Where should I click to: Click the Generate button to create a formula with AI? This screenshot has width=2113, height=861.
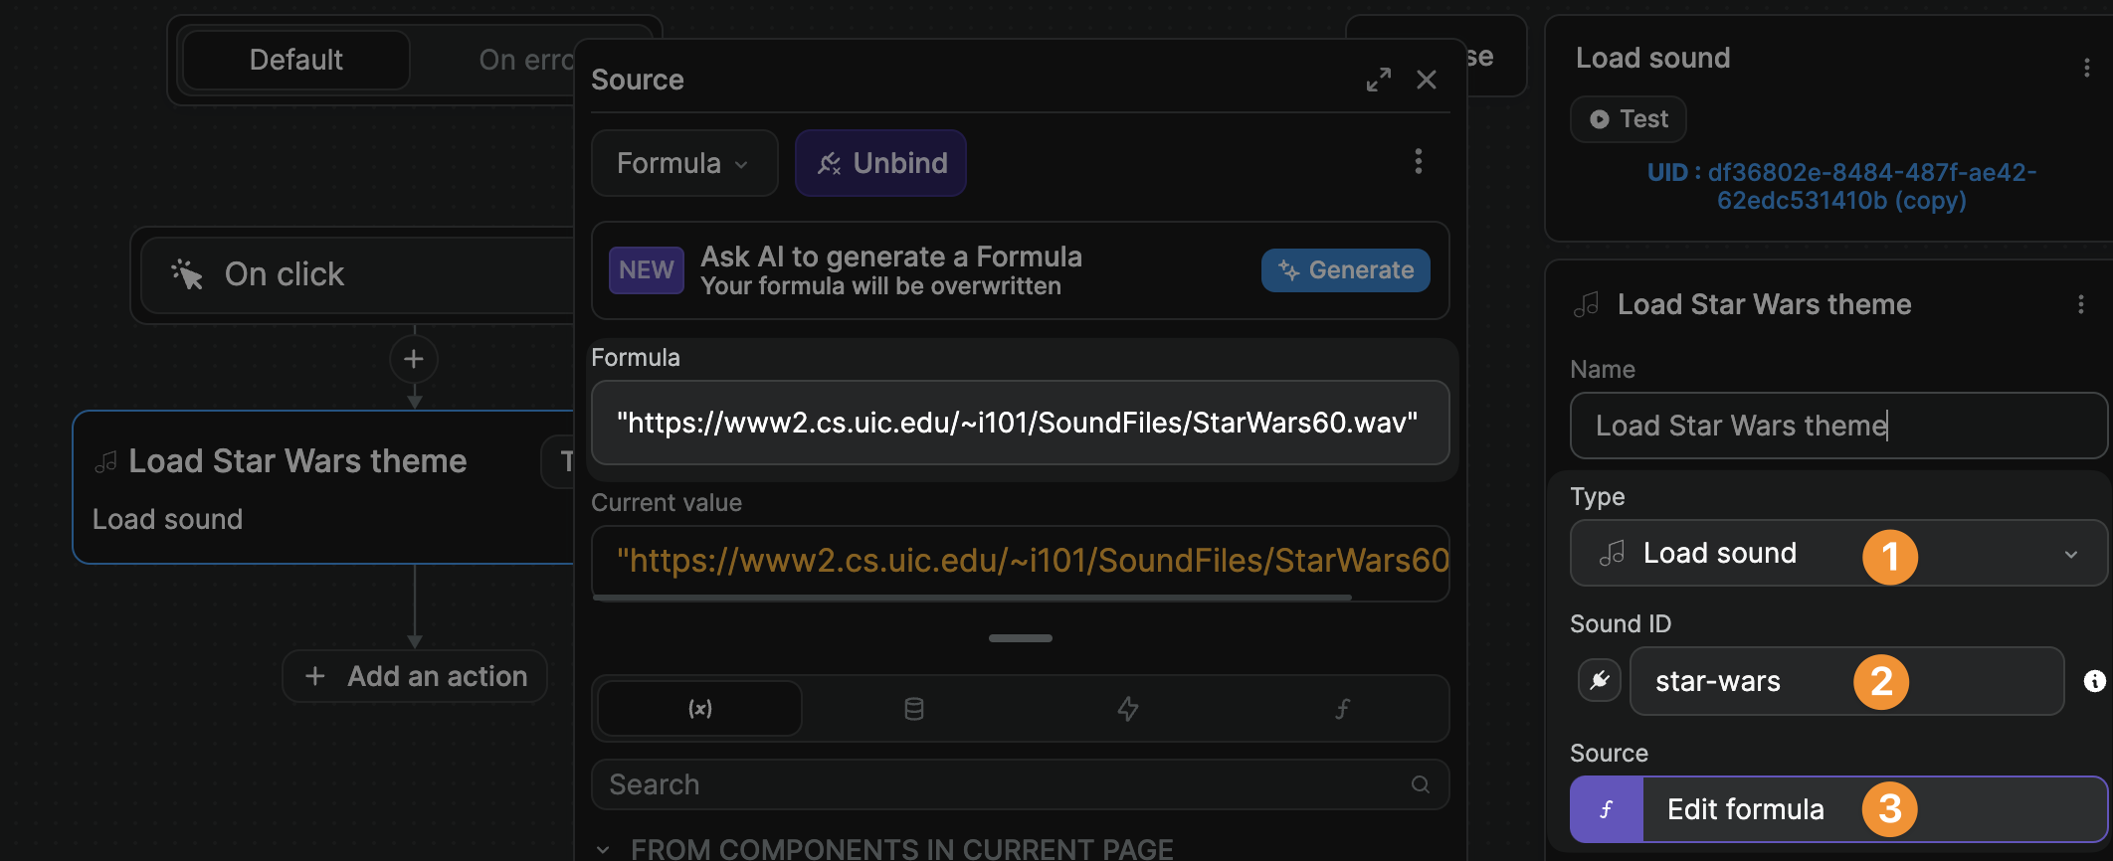pos(1345,269)
